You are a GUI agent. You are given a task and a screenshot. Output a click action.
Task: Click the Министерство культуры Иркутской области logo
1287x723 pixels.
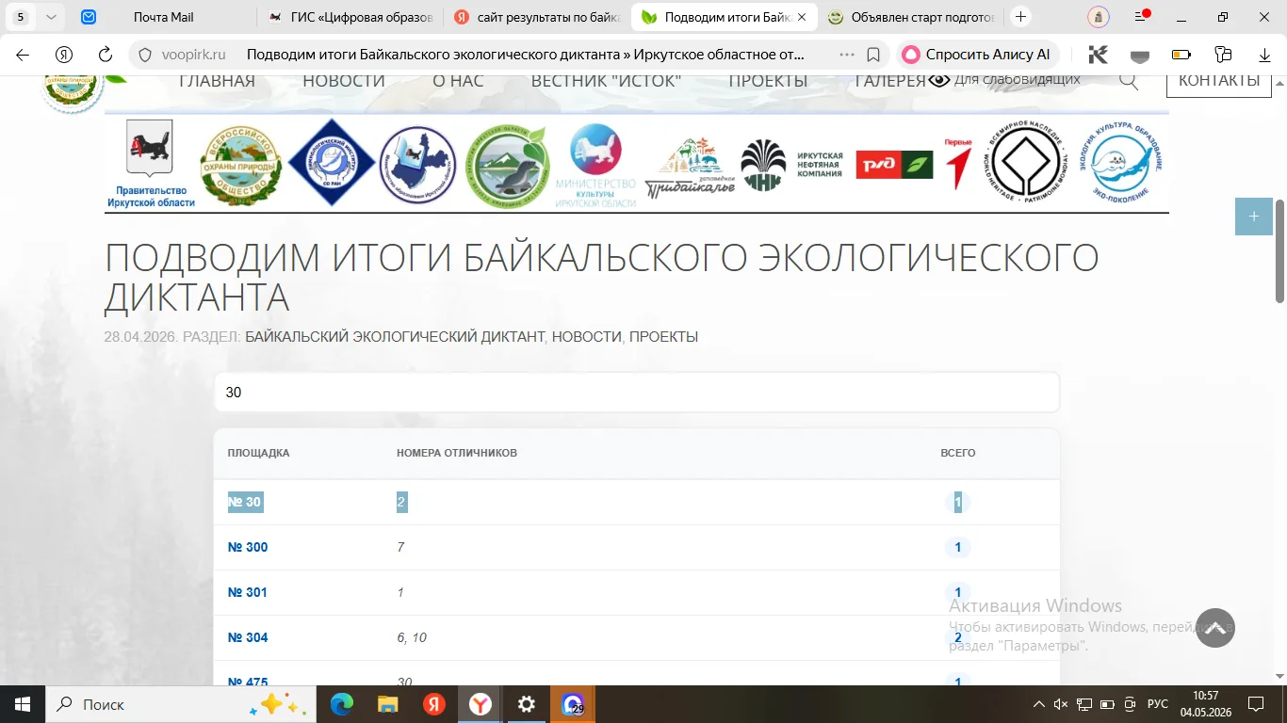tap(595, 166)
